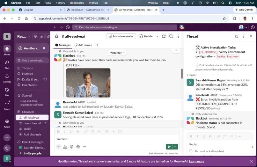The height and width of the screenshot is (167, 257).
Task: Switch to the ResolveAI Autonomous browser tab
Action: tap(88, 10)
